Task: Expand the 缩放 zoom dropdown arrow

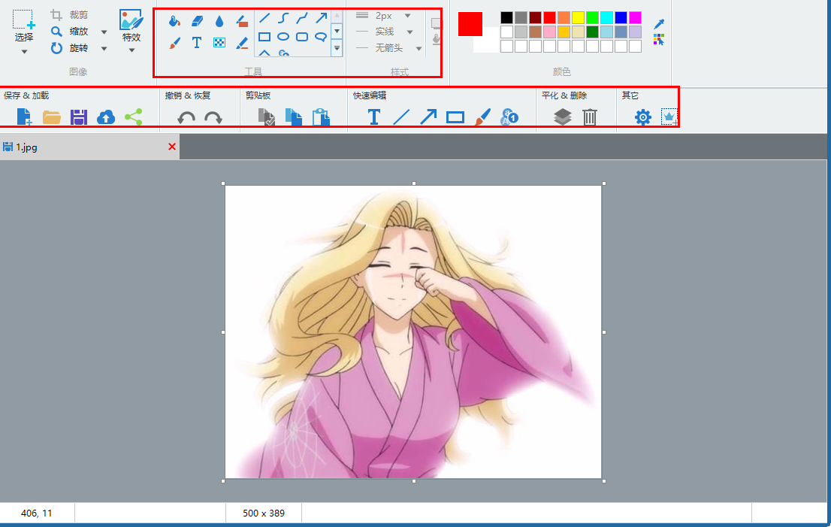Action: 104,32
